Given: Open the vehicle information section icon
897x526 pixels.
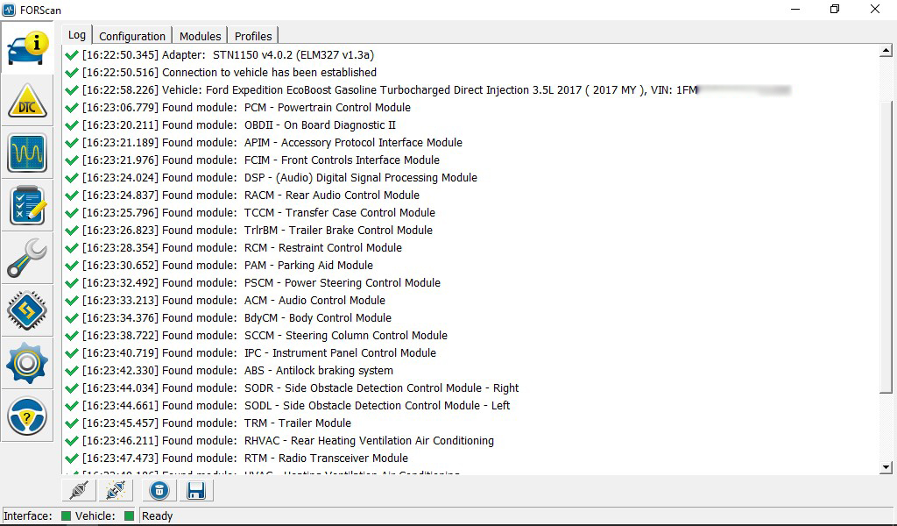Looking at the screenshot, I should coord(27,48).
